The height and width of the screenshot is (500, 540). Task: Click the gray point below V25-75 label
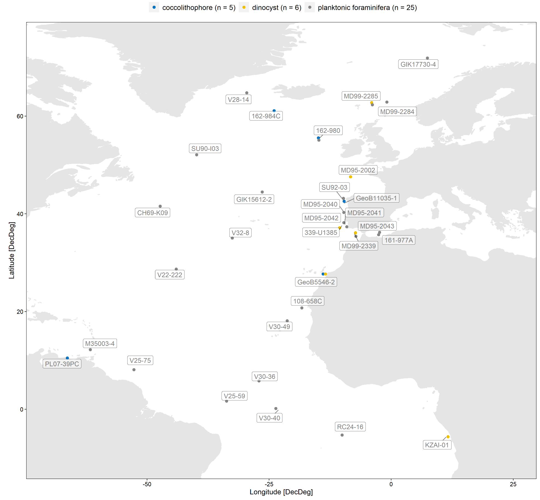point(134,370)
